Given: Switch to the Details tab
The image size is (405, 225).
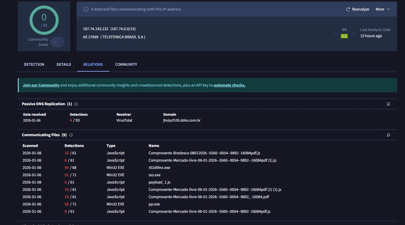Looking at the screenshot, I should point(64,64).
